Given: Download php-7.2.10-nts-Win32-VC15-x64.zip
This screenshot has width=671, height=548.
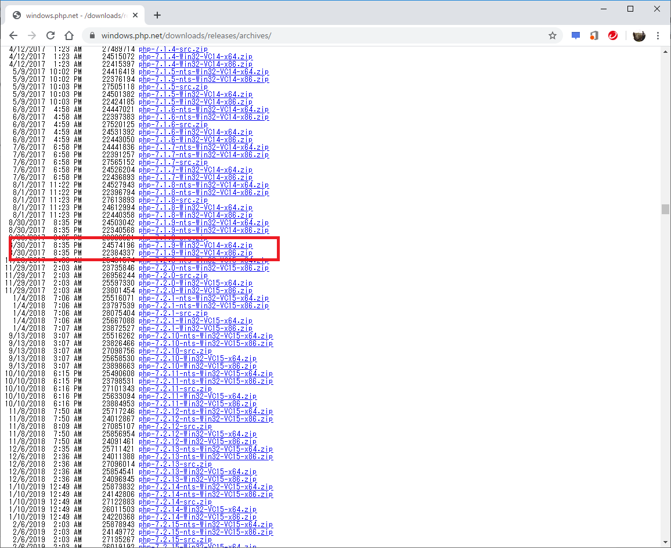Looking at the screenshot, I should coord(206,336).
